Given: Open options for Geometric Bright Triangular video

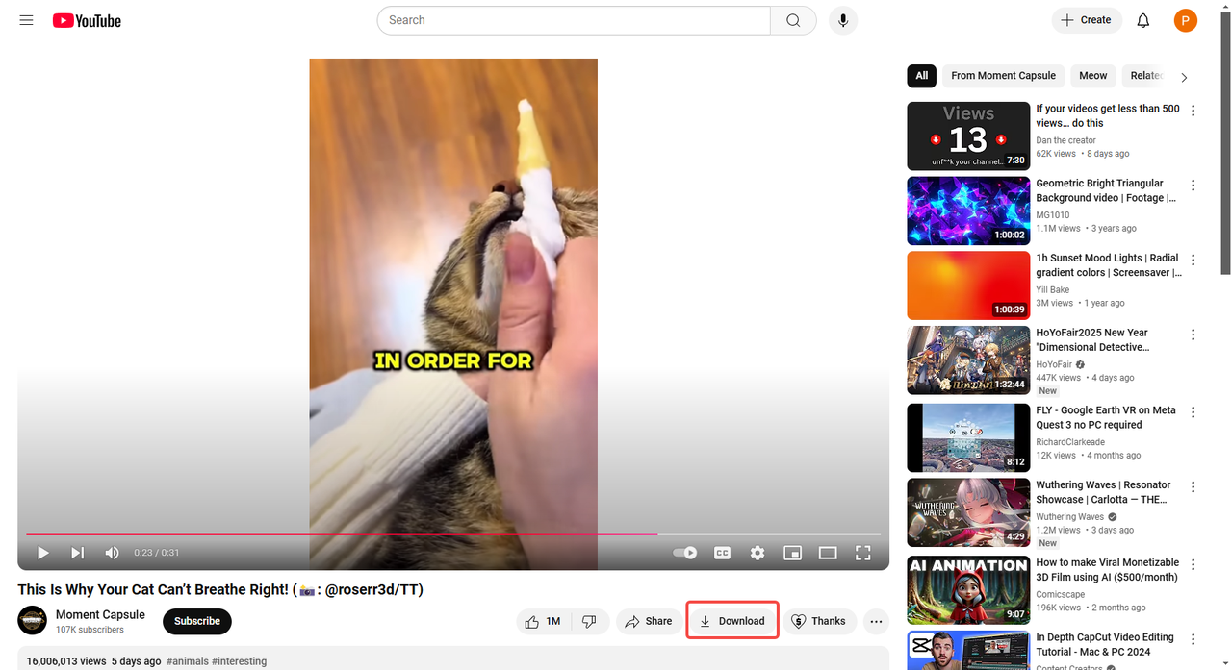Looking at the screenshot, I should click(x=1193, y=186).
